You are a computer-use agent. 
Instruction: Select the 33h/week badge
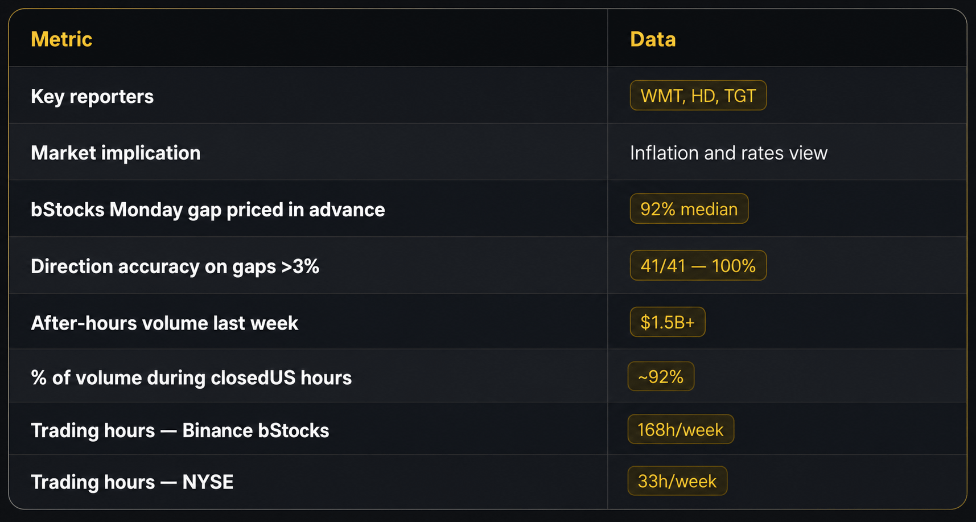click(677, 481)
